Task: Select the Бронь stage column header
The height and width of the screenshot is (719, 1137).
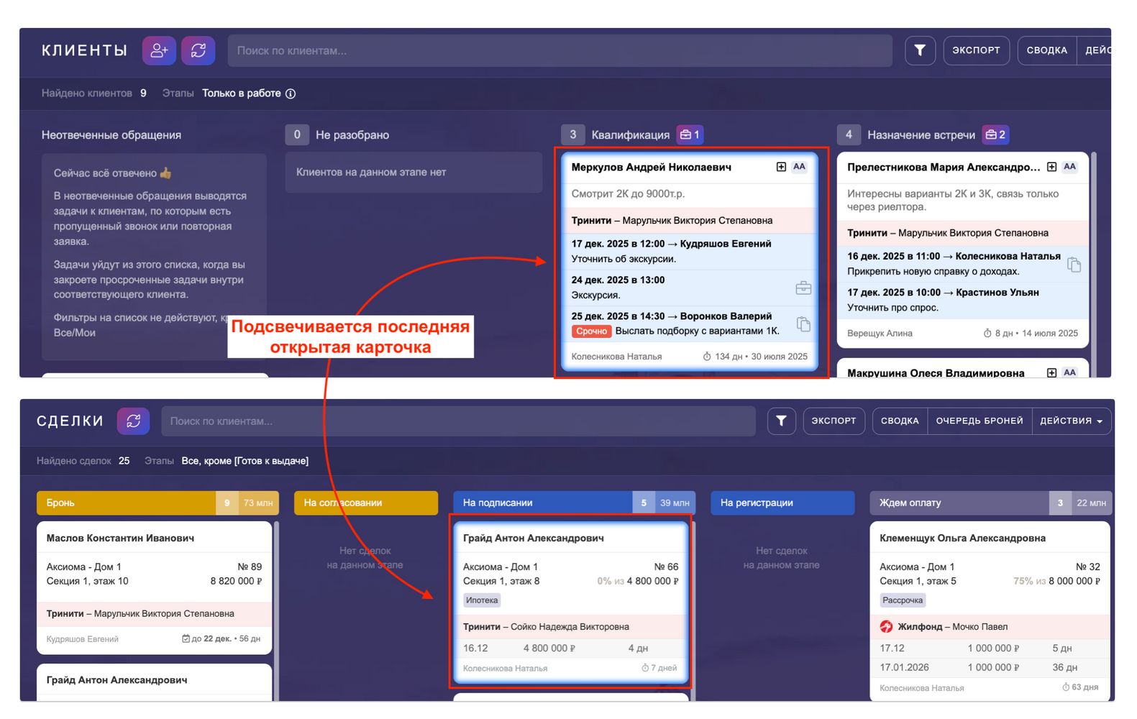Action: (x=157, y=503)
